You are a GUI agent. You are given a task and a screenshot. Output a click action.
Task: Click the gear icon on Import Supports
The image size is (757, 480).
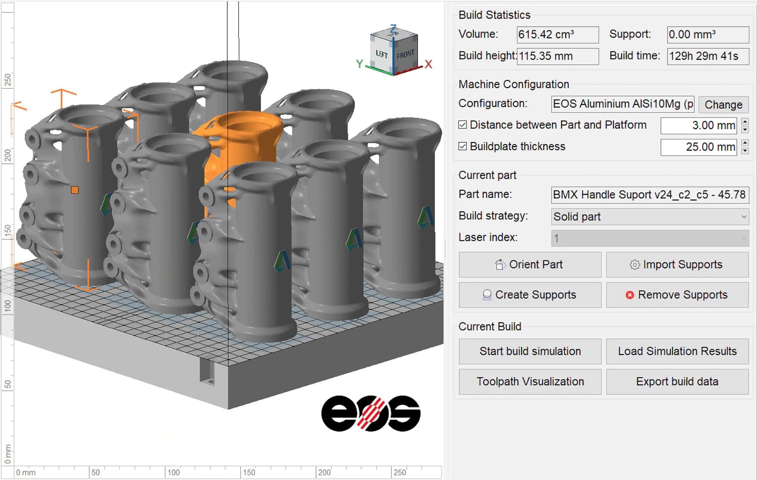tap(635, 264)
